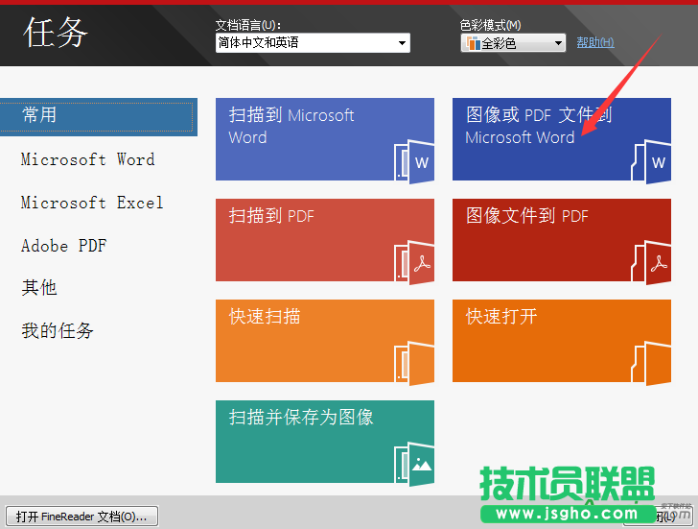698x529 pixels.
Task: Open the Microsoft Excel task category
Action: 92,203
